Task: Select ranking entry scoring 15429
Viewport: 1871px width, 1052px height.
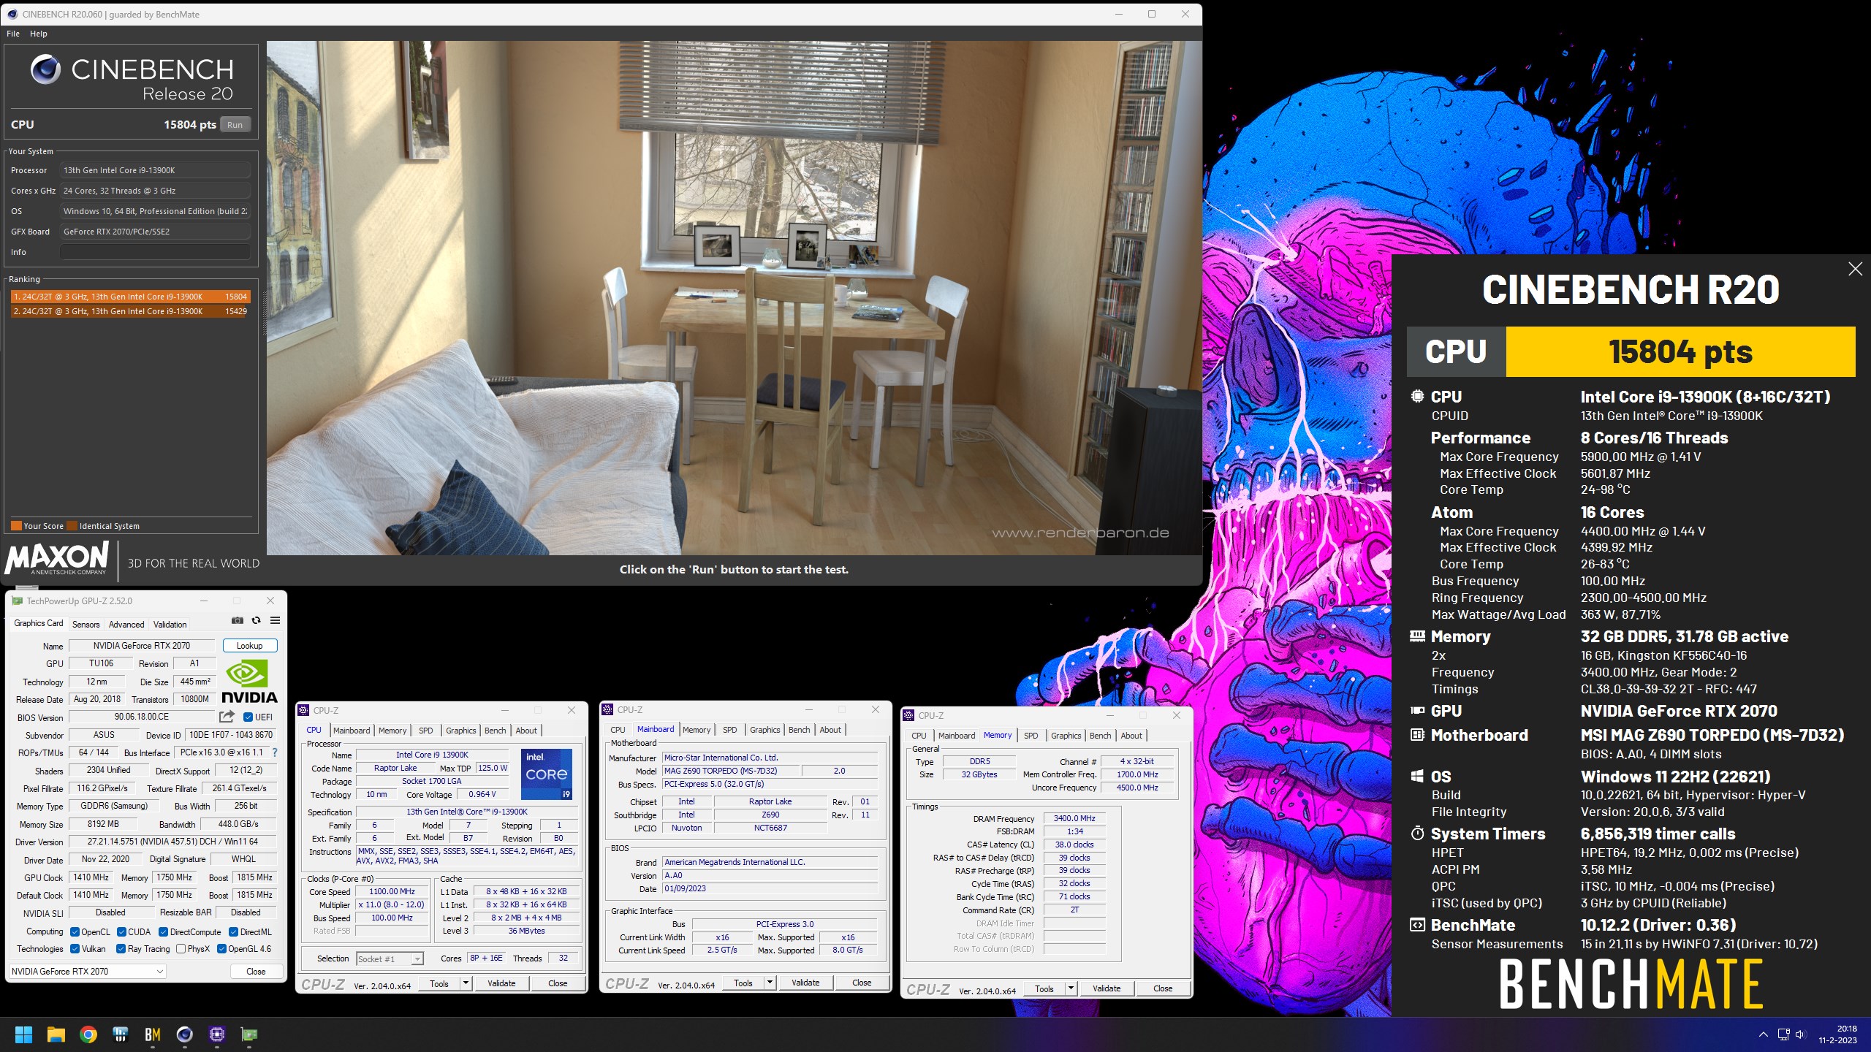Action: tap(131, 311)
